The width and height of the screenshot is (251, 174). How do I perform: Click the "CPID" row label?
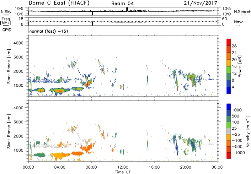[x=7, y=30]
